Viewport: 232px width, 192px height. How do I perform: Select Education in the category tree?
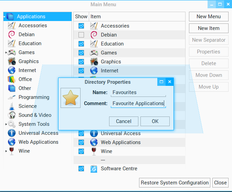(30, 43)
